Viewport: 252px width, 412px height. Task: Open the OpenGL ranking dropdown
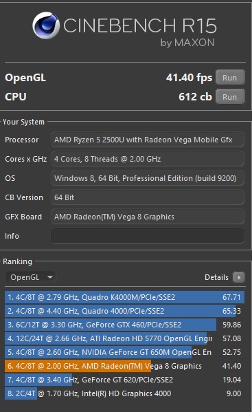(31, 277)
